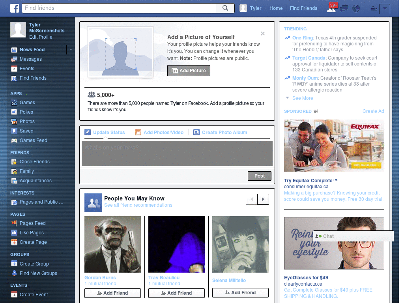The image size is (404, 303).
Task: Click the Create Page plus icon
Action: 14,242
